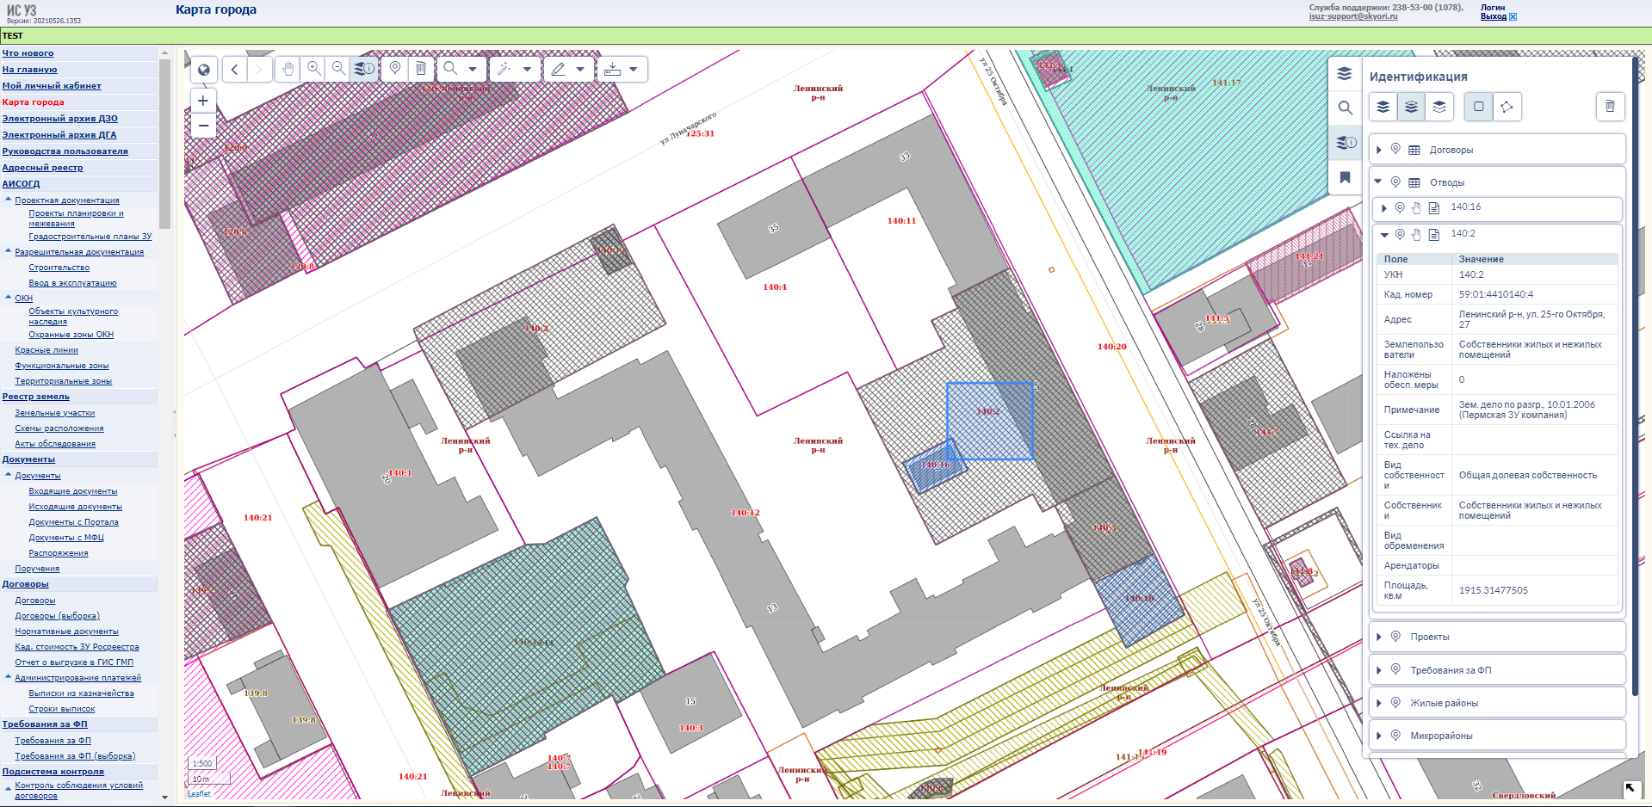Open Земельные участки link
This screenshot has height=807, width=1652.
tap(54, 413)
